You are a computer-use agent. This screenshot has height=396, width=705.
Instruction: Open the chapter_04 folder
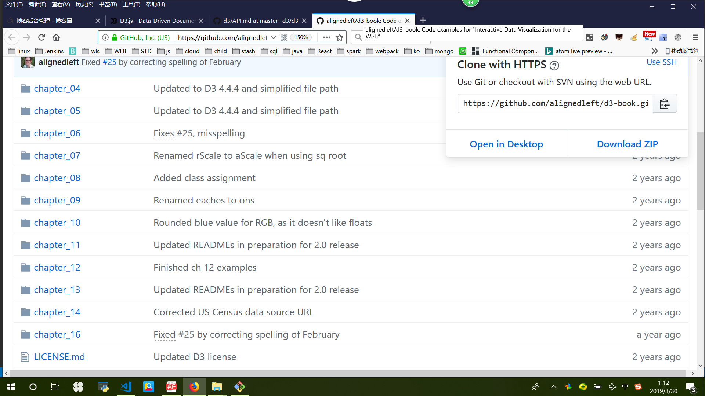tap(57, 88)
